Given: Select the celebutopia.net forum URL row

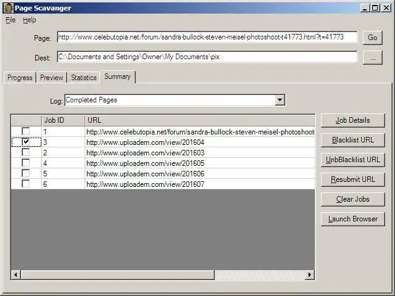Looking at the screenshot, I should click(x=163, y=131).
